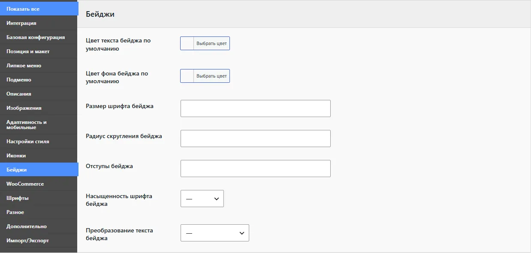Click the «Радиус скругления бейджа» field
This screenshot has height=253, width=531.
click(x=256, y=139)
